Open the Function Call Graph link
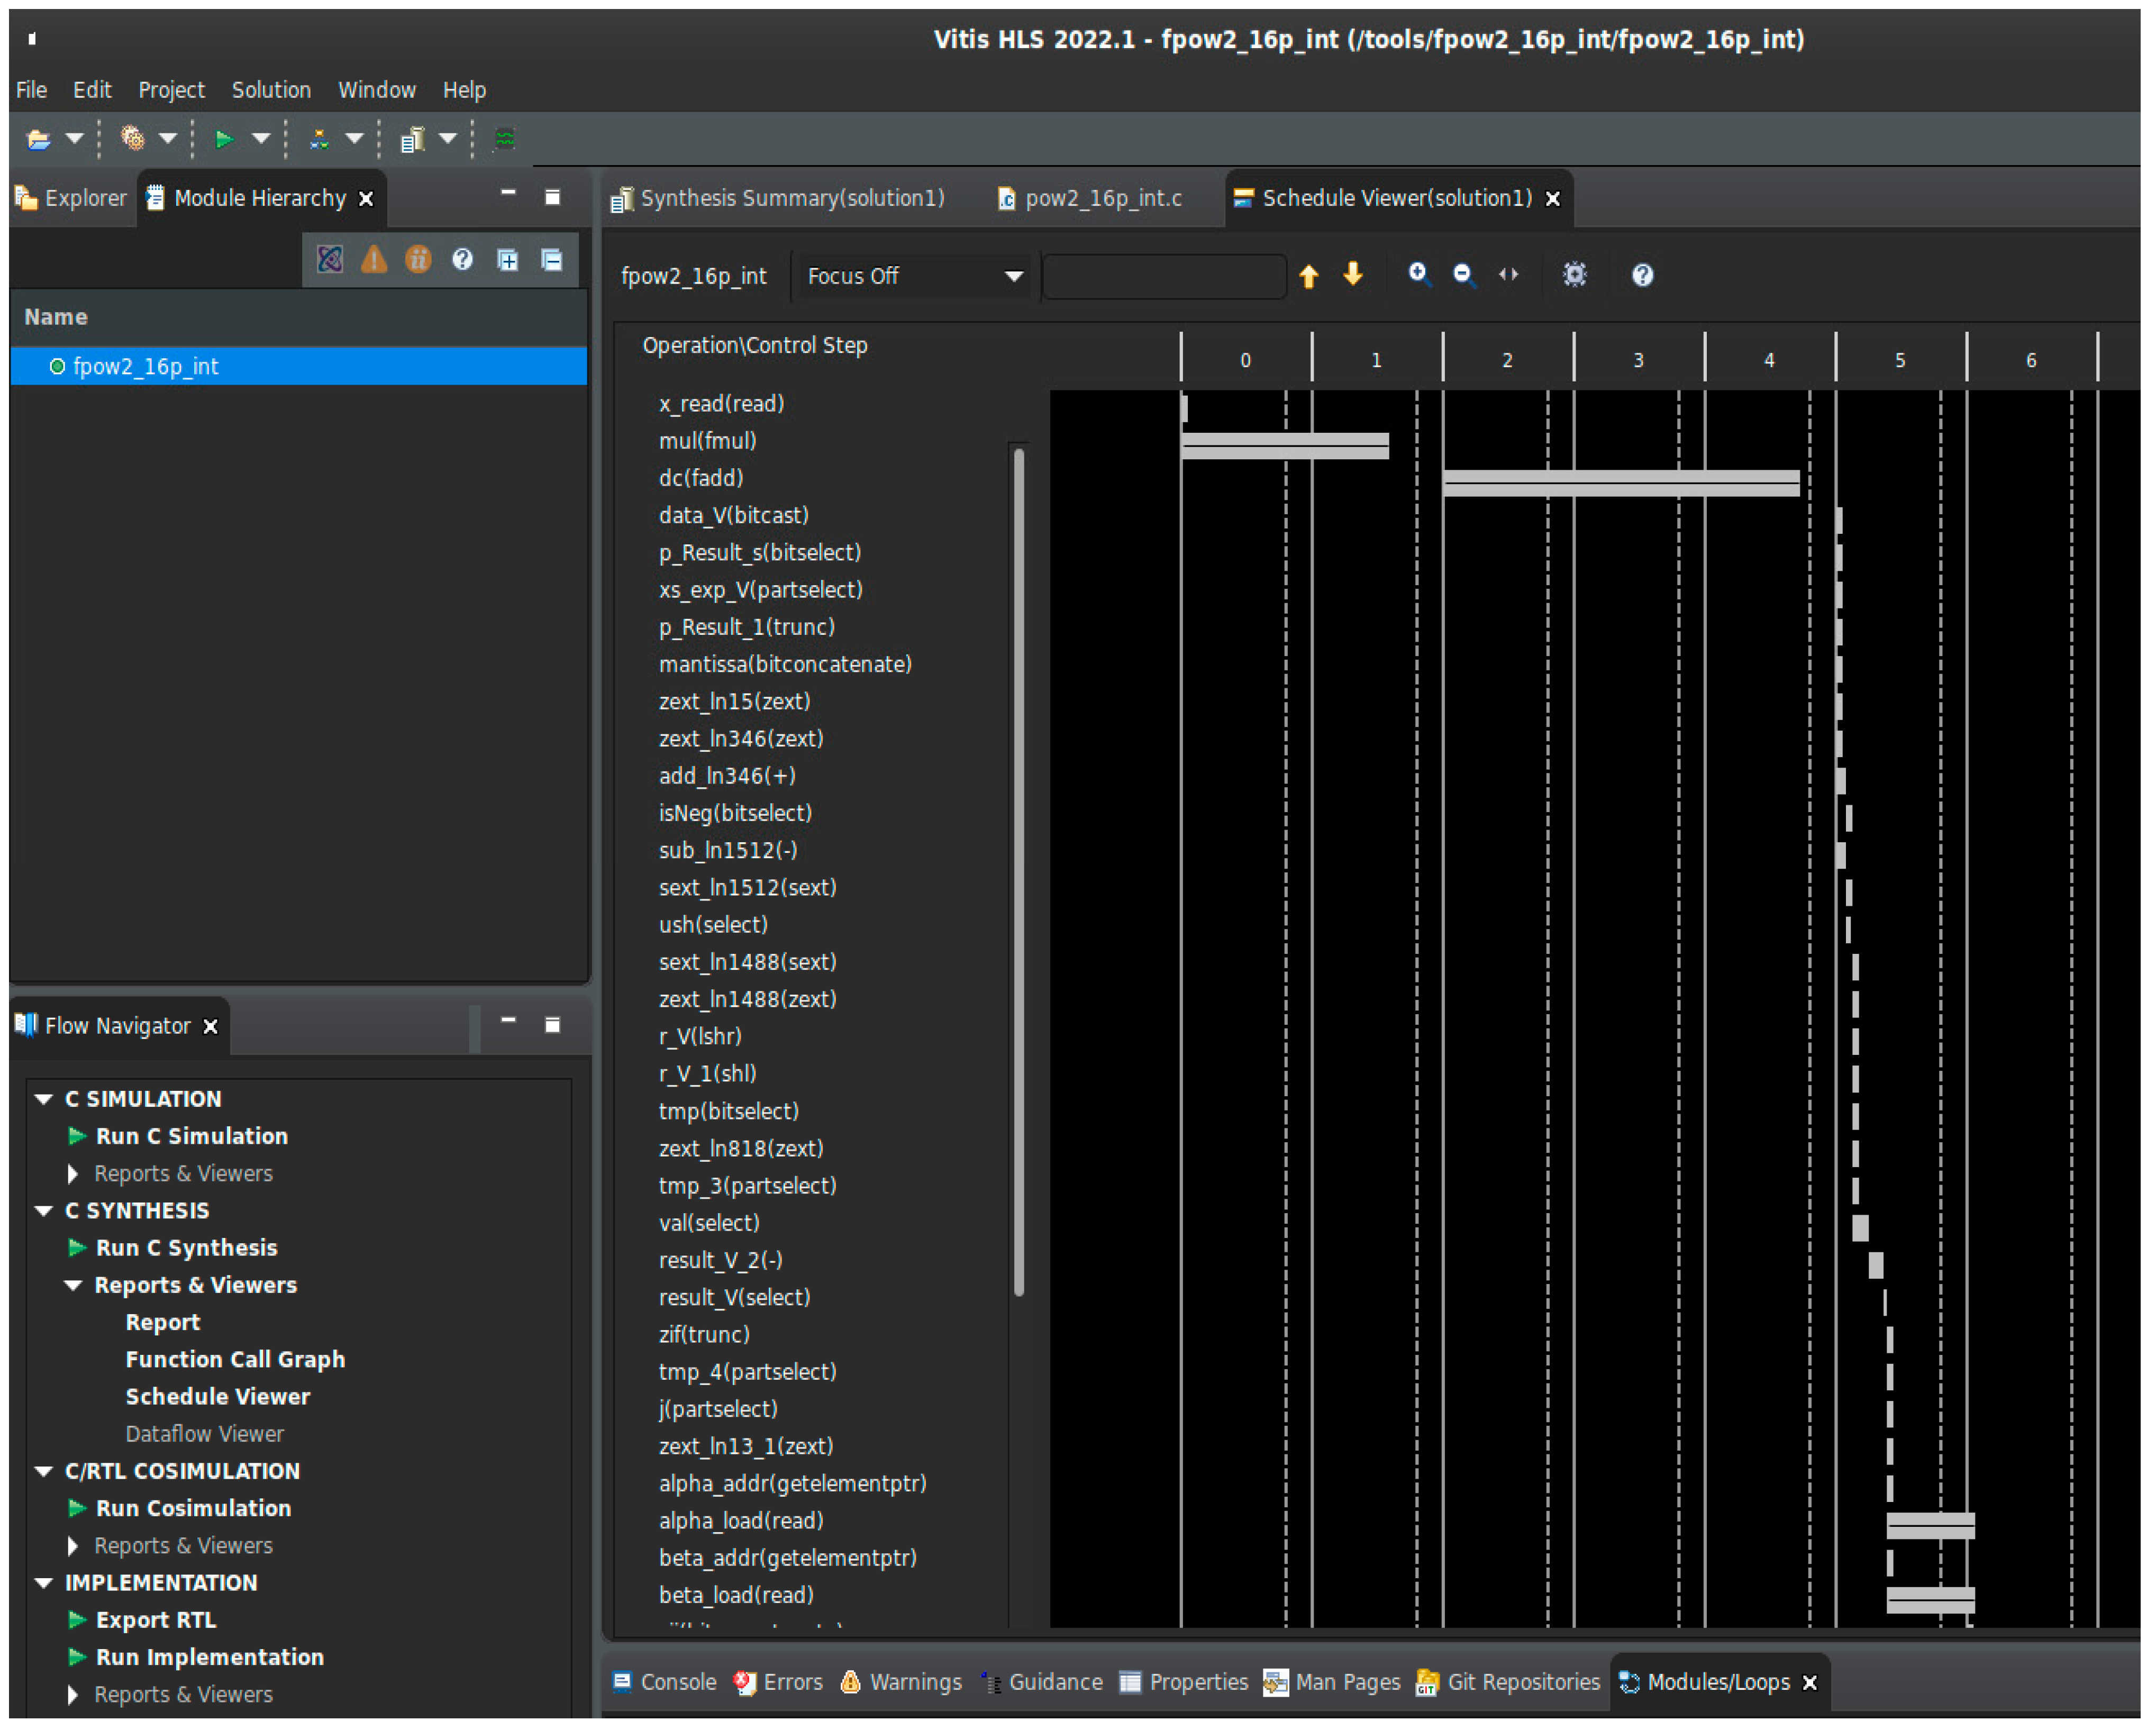This screenshot has width=2156, height=1730. pos(235,1360)
